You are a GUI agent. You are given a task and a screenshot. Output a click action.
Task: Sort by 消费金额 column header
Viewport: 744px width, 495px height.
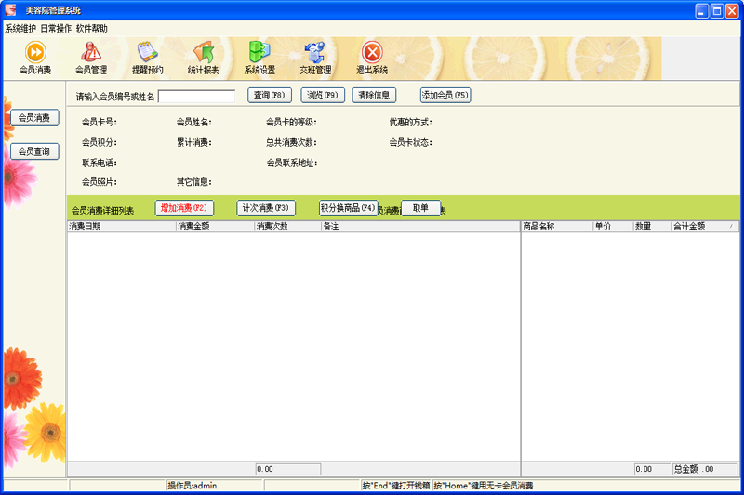click(216, 227)
